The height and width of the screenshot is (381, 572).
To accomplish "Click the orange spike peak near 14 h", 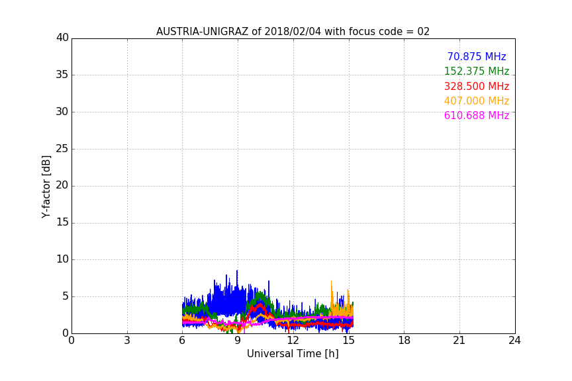I will 331,282.
